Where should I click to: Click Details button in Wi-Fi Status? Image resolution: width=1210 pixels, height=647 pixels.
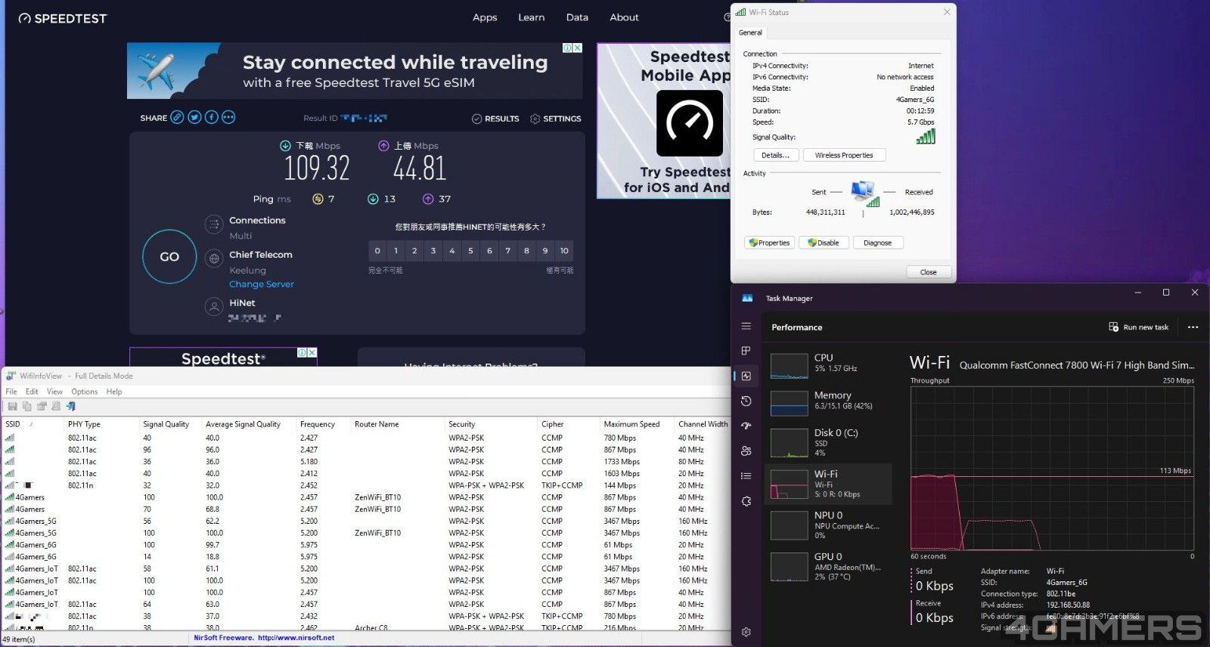point(775,155)
